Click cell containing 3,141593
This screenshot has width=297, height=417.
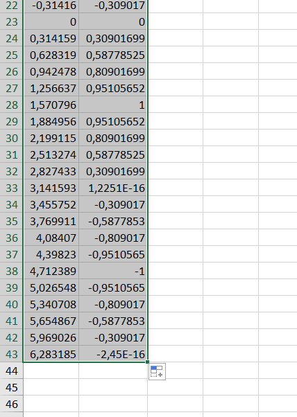51,188
